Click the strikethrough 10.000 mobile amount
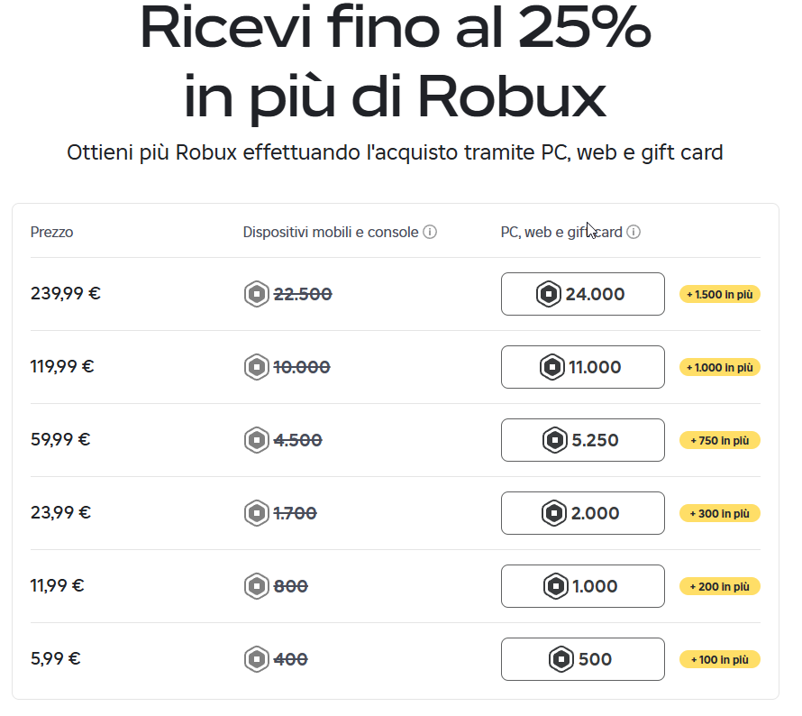Screen dimensions: 802x716 click(x=302, y=367)
